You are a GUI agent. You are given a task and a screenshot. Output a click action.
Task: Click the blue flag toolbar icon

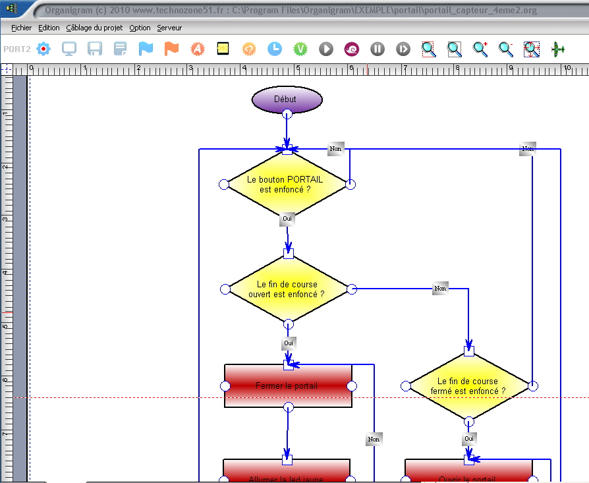point(146,49)
